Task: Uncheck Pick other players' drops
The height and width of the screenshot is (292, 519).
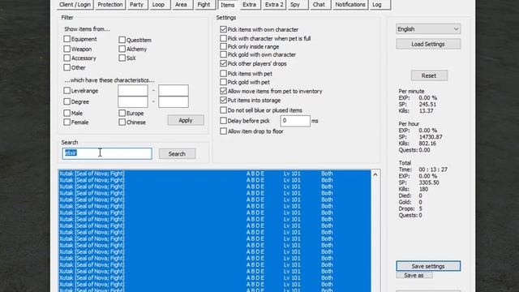Action: tap(224, 63)
